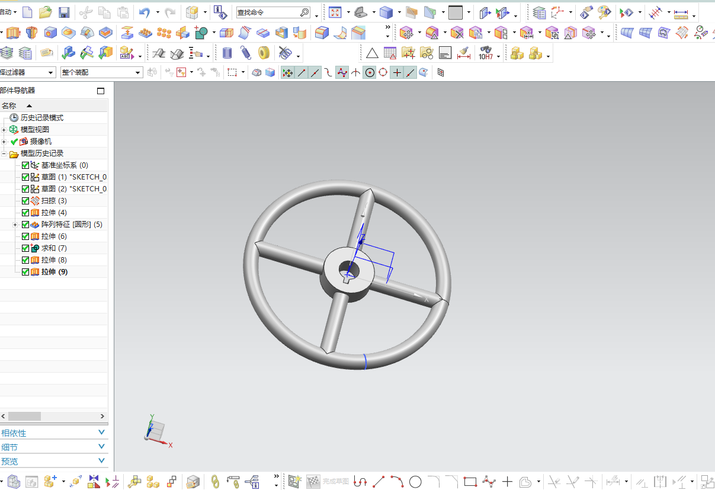This screenshot has height=490, width=715.
Task: Uncheck the 拉伸 (9) feature checkbox
Action: pyautogui.click(x=25, y=272)
